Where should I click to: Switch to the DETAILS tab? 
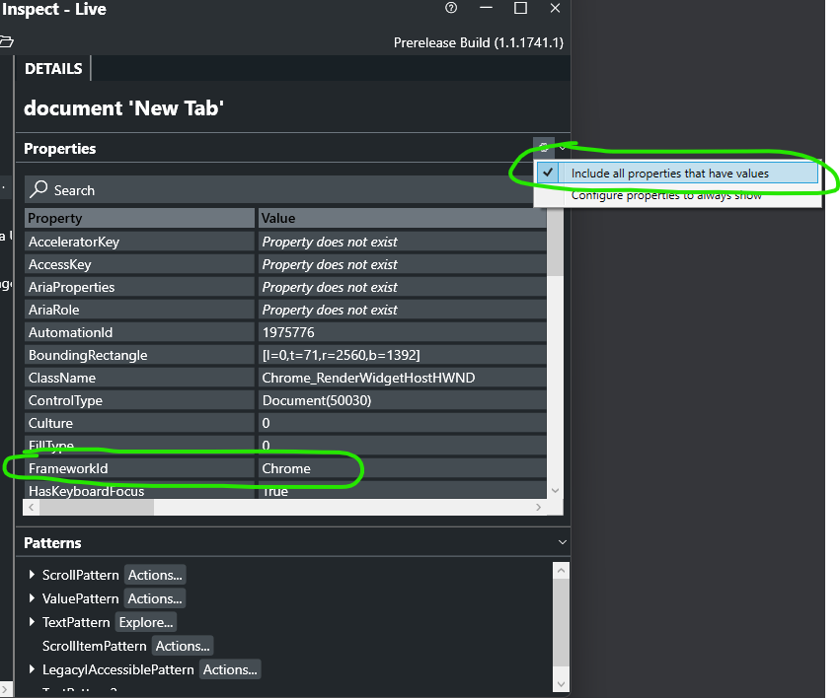[x=52, y=68]
